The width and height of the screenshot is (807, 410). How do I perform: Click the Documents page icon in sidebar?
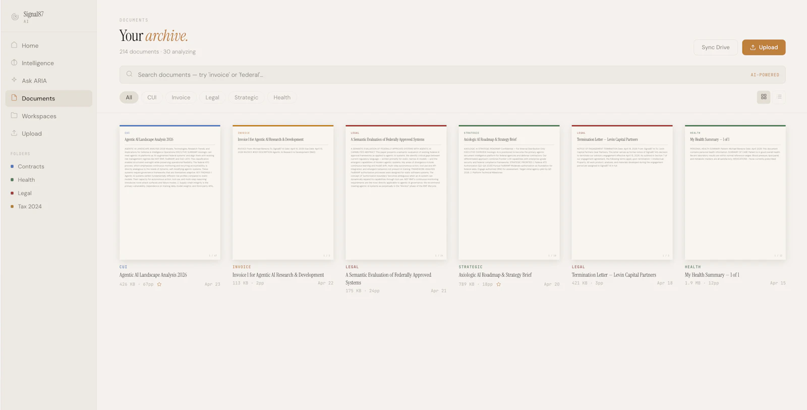pos(14,97)
